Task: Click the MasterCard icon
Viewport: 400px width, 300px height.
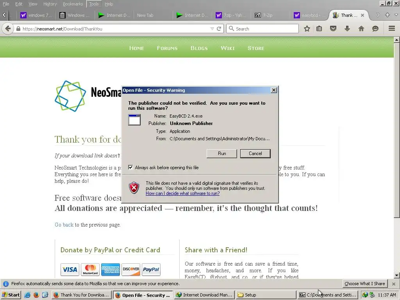Action: coord(90,270)
